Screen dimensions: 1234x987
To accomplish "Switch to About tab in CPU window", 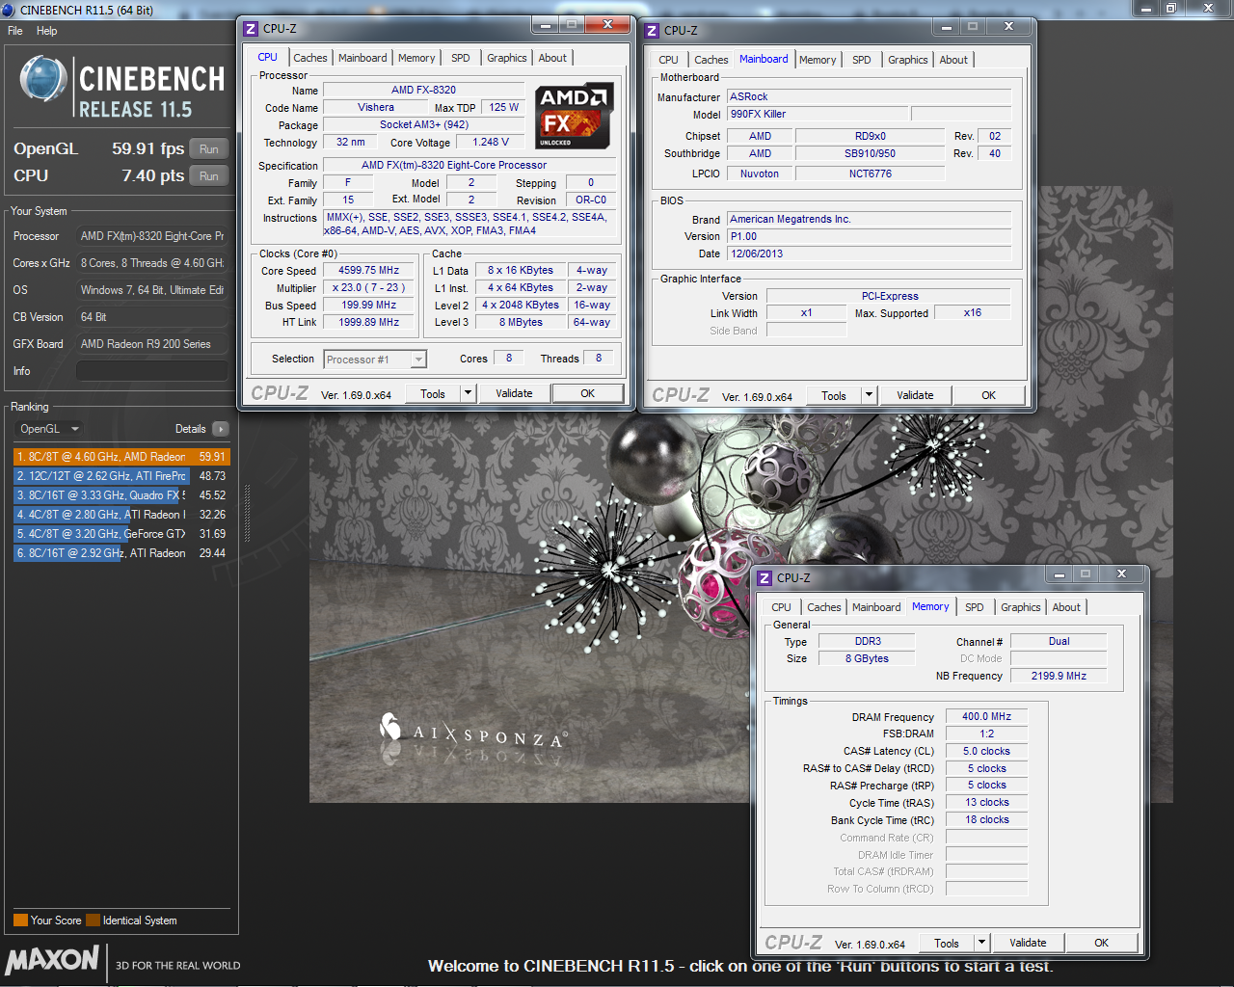I will pyautogui.click(x=552, y=58).
